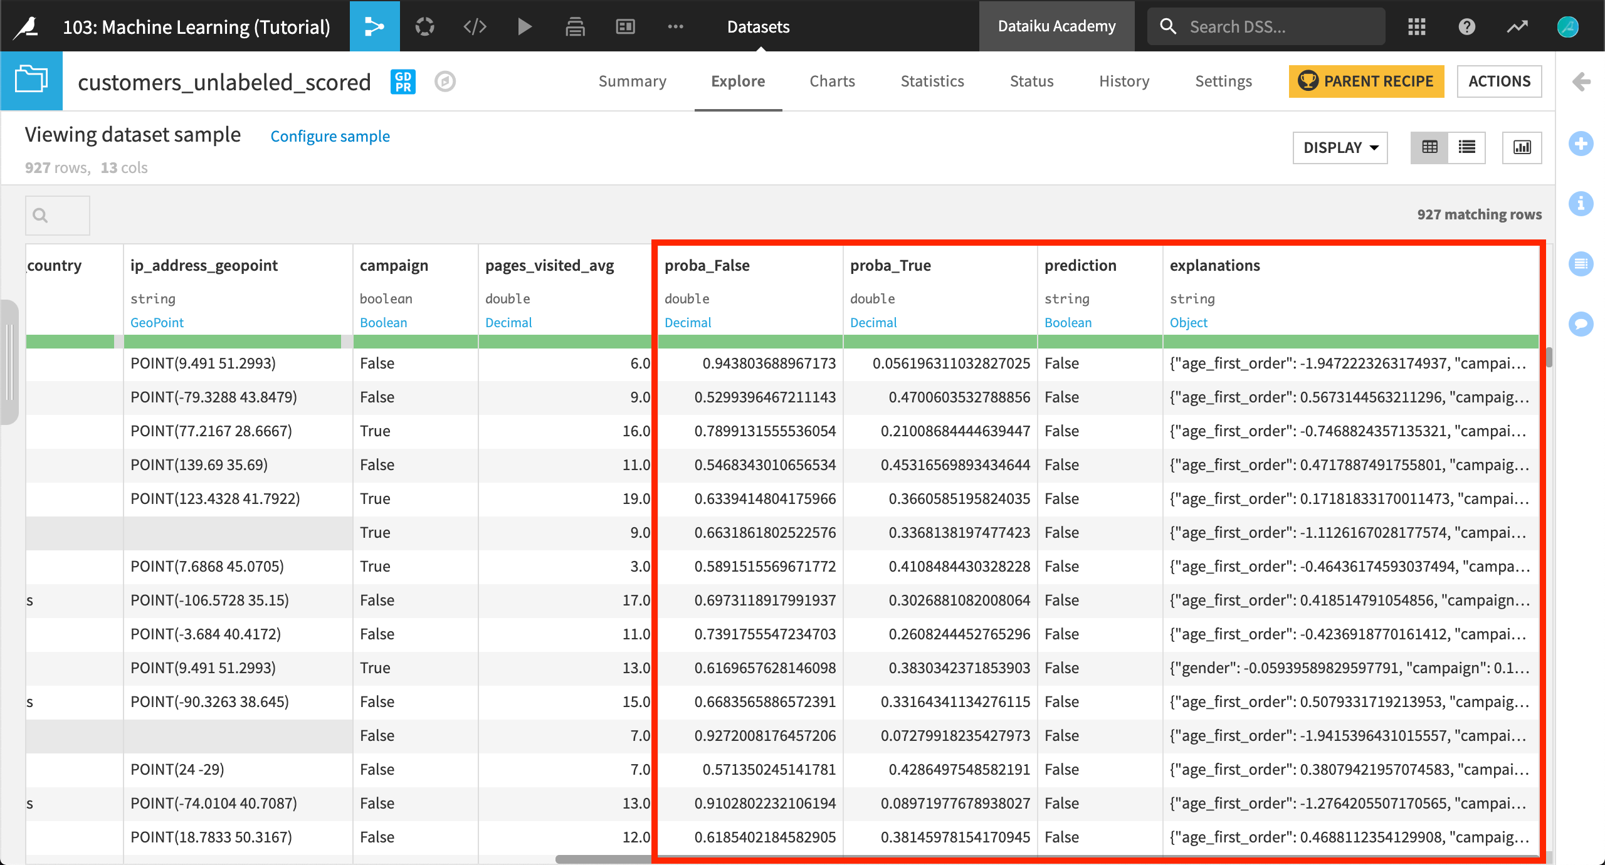
Task: Open the DISPLAY dropdown
Action: click(x=1340, y=147)
